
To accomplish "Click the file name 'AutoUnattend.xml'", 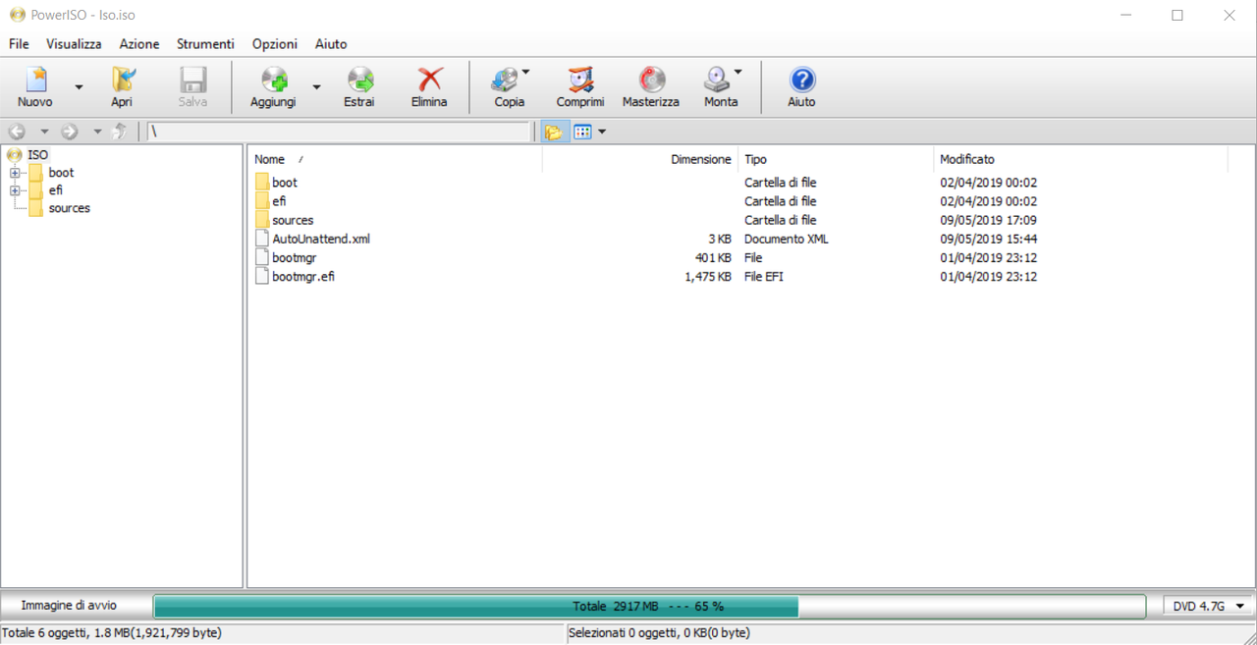I will tap(321, 239).
